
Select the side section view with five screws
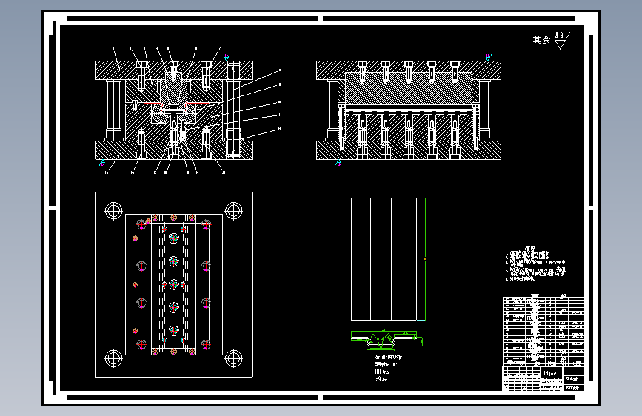click(409, 110)
